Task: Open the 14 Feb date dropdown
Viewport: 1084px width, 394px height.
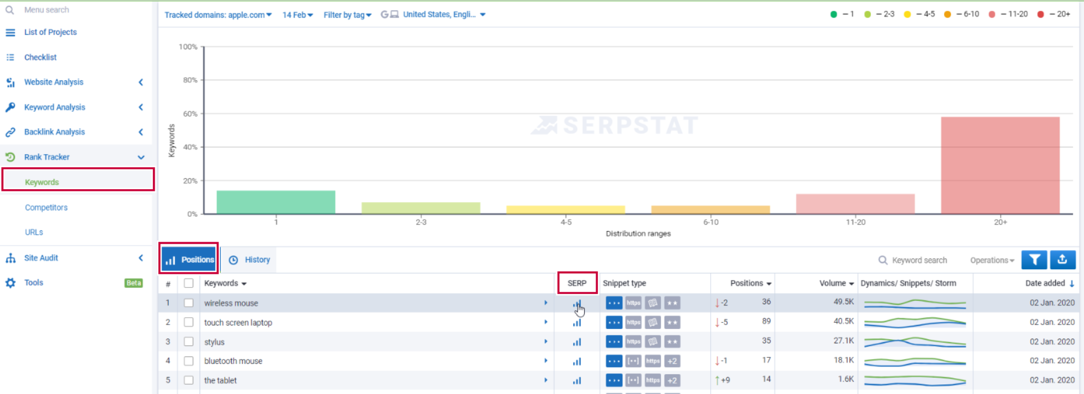Action: (298, 15)
